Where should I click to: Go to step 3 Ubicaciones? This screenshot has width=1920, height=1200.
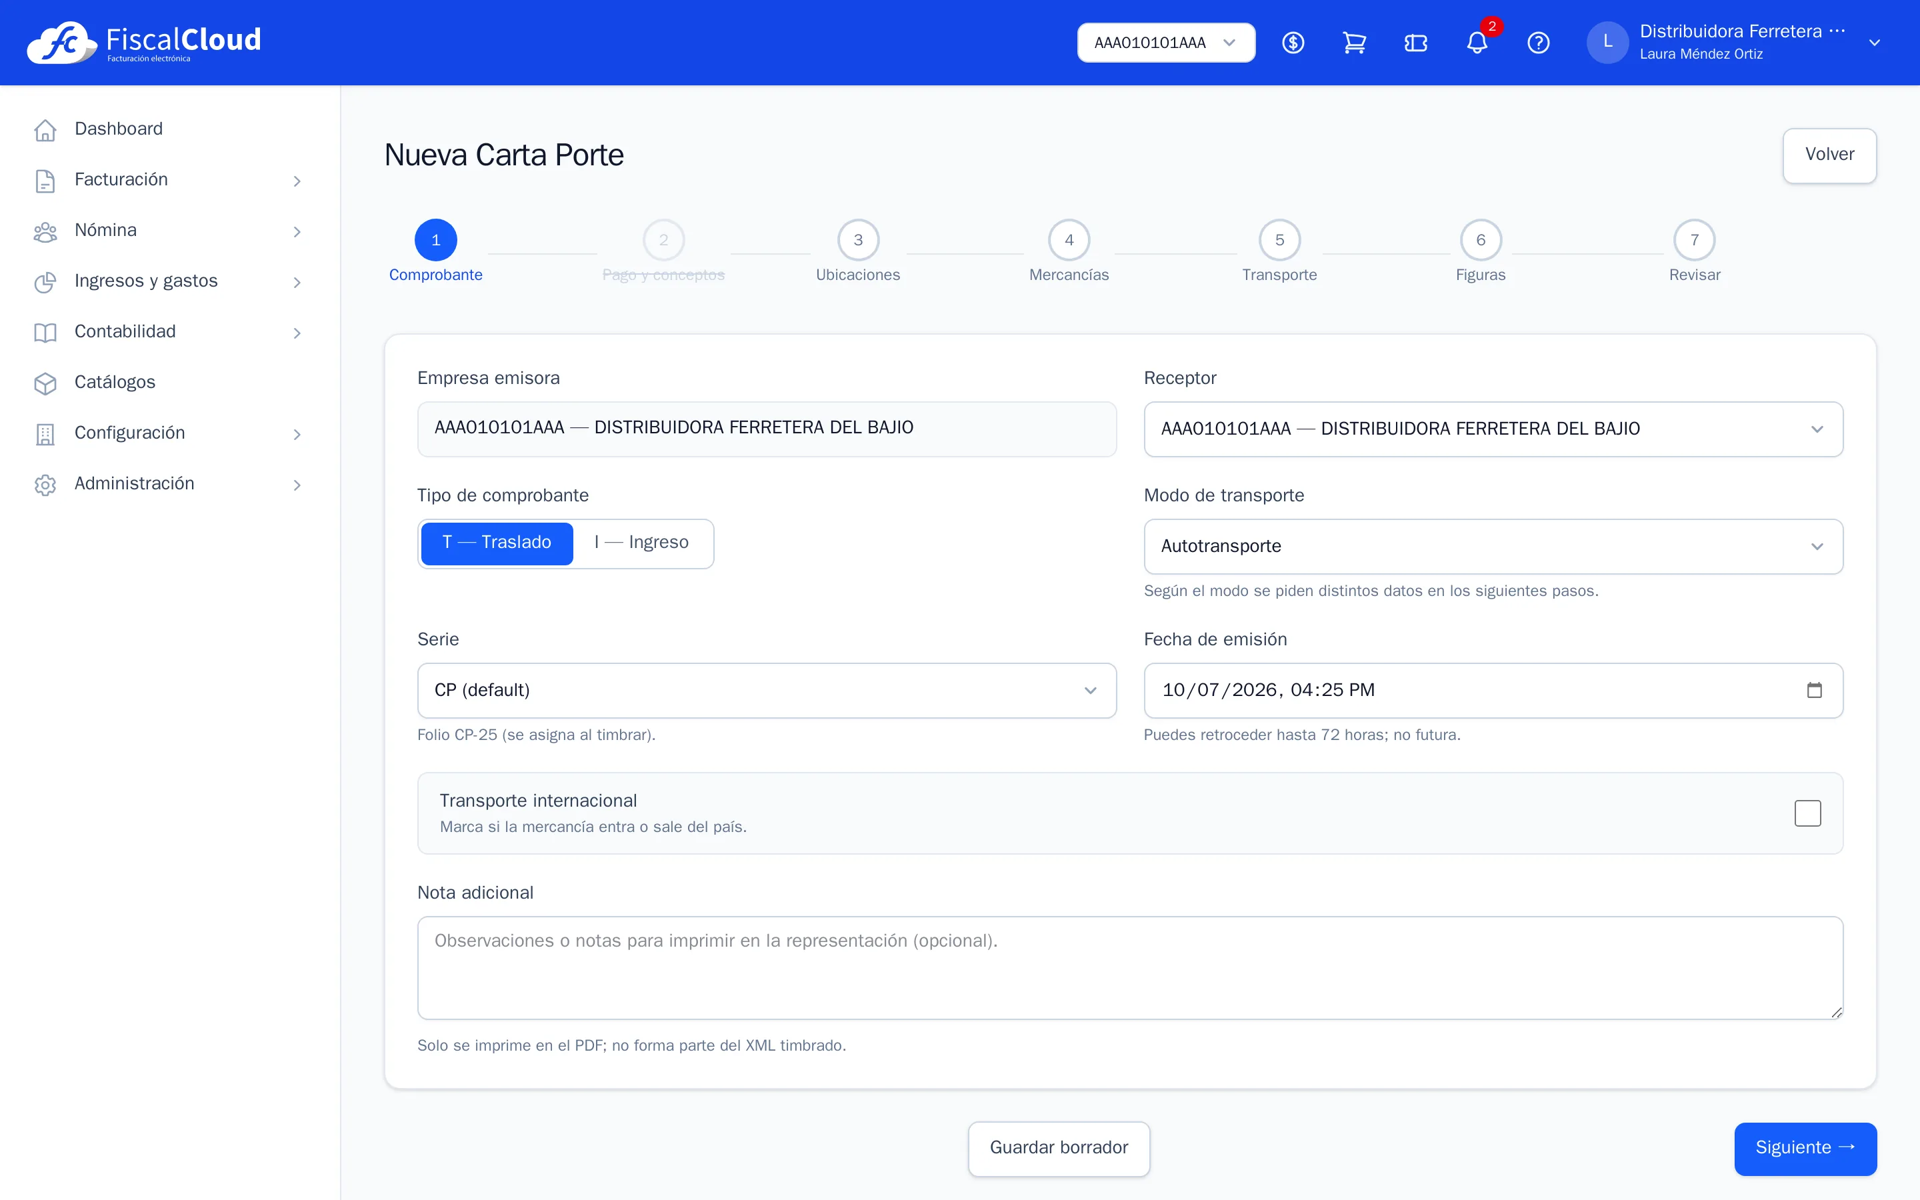click(857, 251)
